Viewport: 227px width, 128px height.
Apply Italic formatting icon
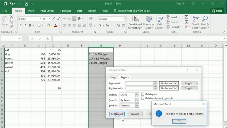[x=25, y=25]
